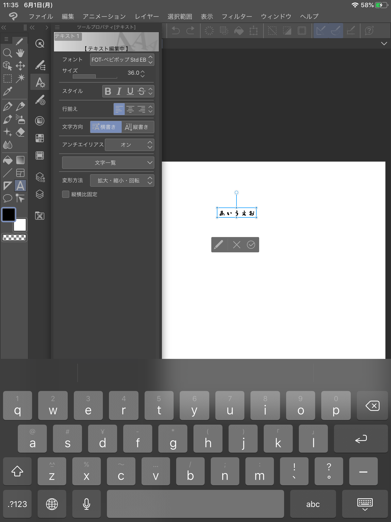Toggle Strikethrough text style
The image size is (391, 522).
pos(142,91)
